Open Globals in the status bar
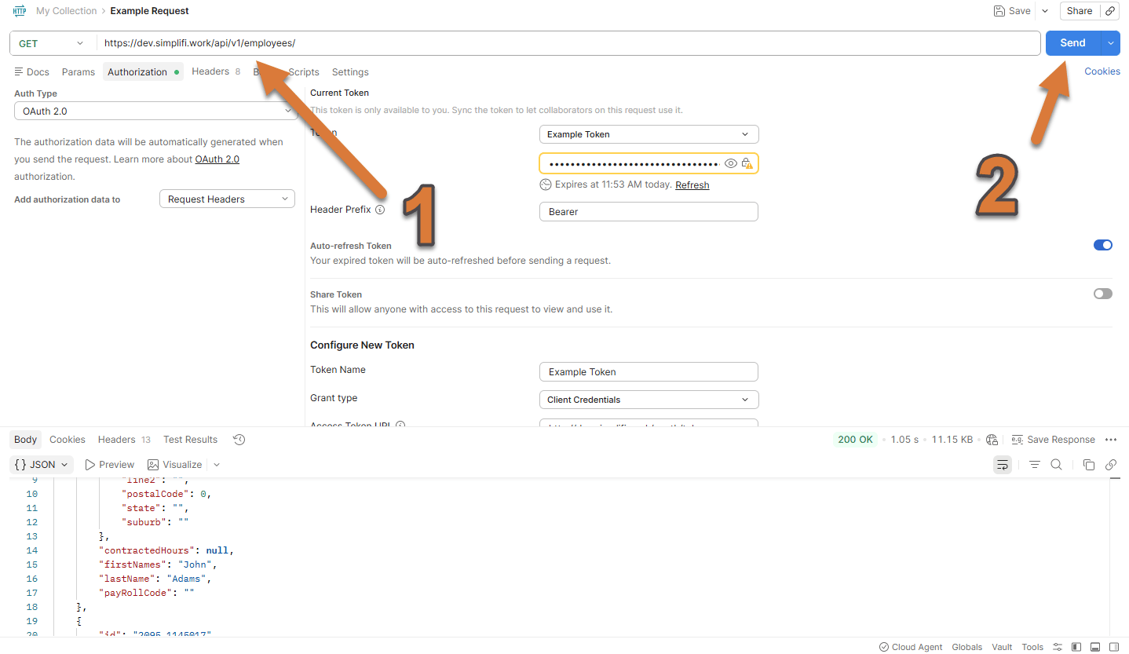Screen dimensions: 1129x654 click(967, 647)
